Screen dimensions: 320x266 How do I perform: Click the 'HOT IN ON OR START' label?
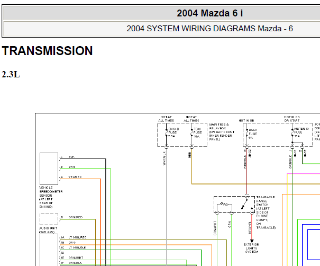pyautogui.click(x=292, y=119)
